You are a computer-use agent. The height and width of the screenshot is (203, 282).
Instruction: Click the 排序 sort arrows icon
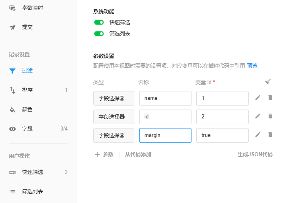[x=12, y=90]
